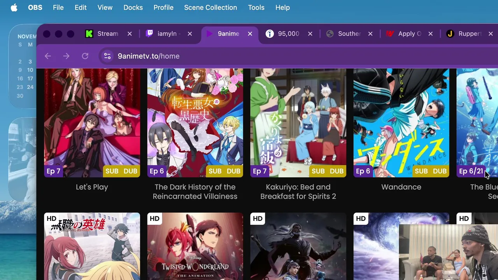Open the Help menu
Image resolution: width=498 pixels, height=280 pixels.
pos(282,7)
